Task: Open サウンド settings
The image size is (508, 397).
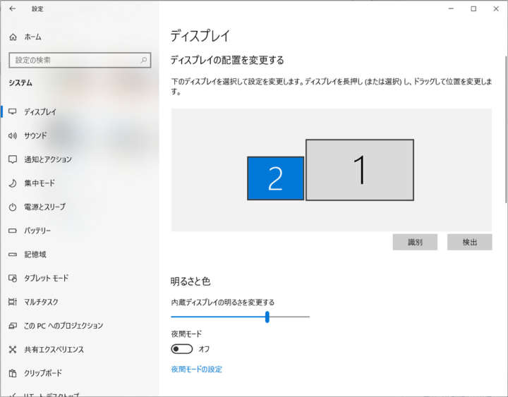Action: coord(80,135)
